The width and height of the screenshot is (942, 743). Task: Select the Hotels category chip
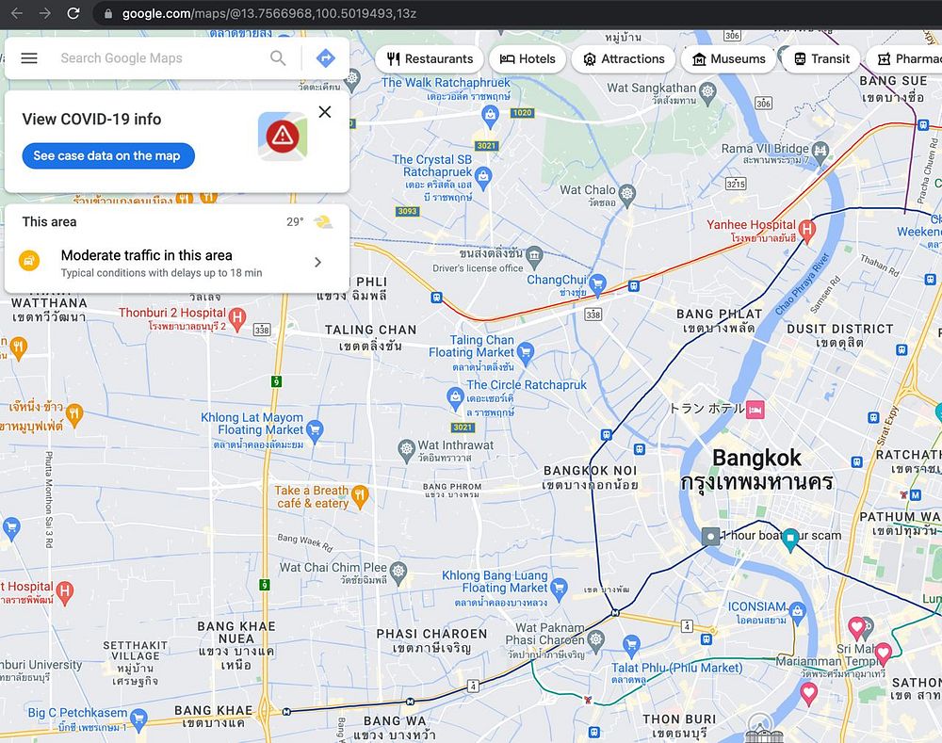pos(528,59)
